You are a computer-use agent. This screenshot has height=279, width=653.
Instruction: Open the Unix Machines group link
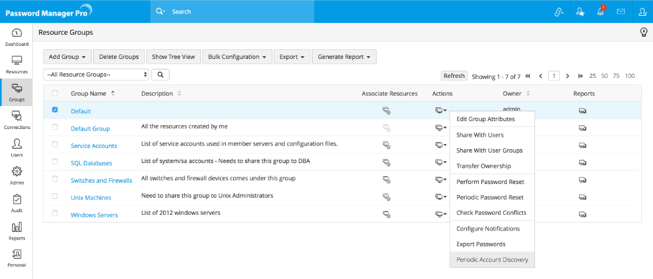coord(90,197)
